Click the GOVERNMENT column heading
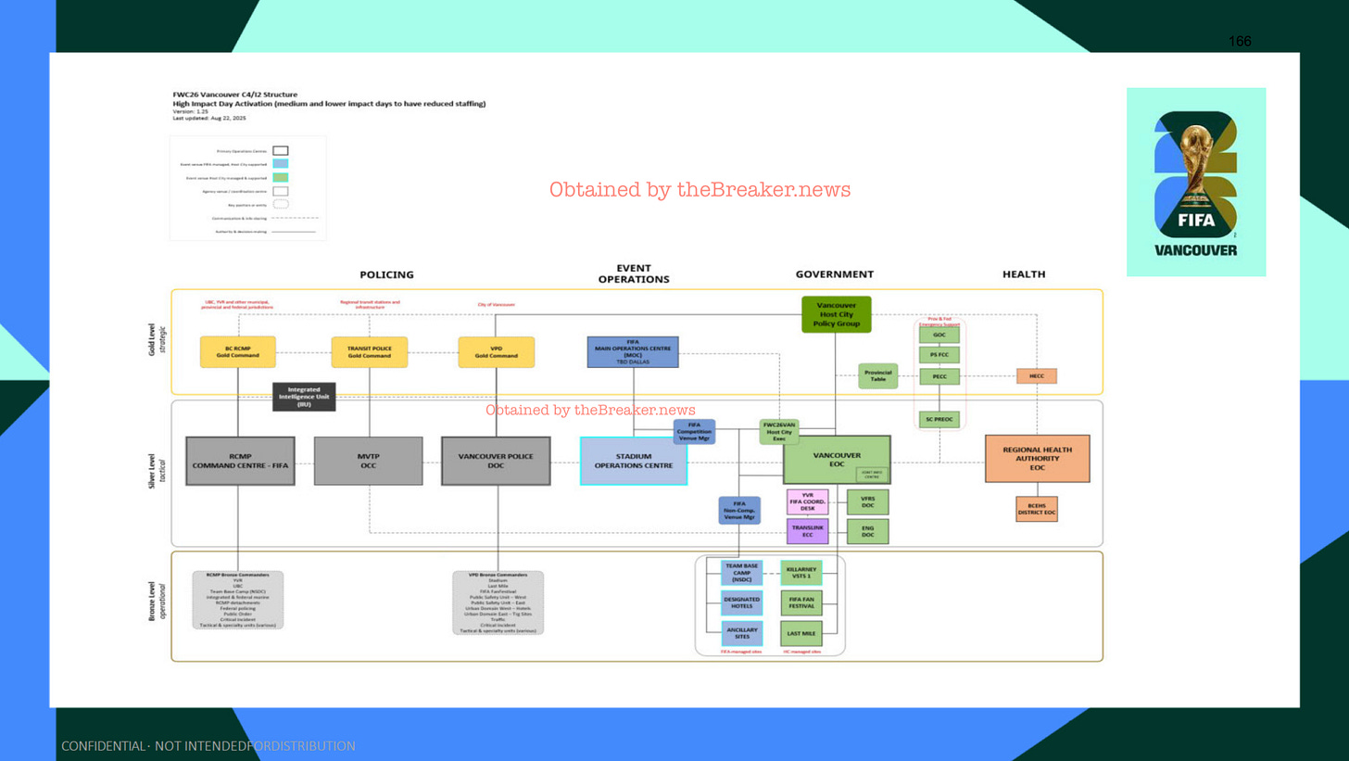Viewport: 1349px width, 761px height. click(x=834, y=274)
